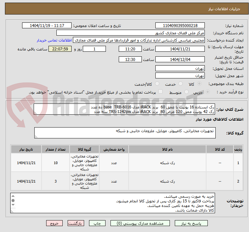This screenshot has width=249, height=232.
Task: Click the واحد شمارش column header
Action: click(114, 149)
